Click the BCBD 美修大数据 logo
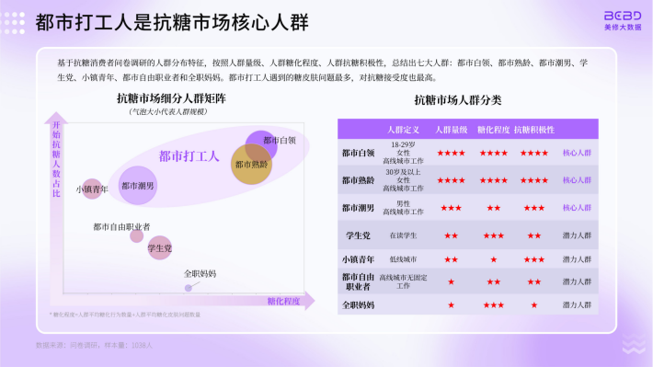Viewport: 653px width, 367px height. coord(623,20)
